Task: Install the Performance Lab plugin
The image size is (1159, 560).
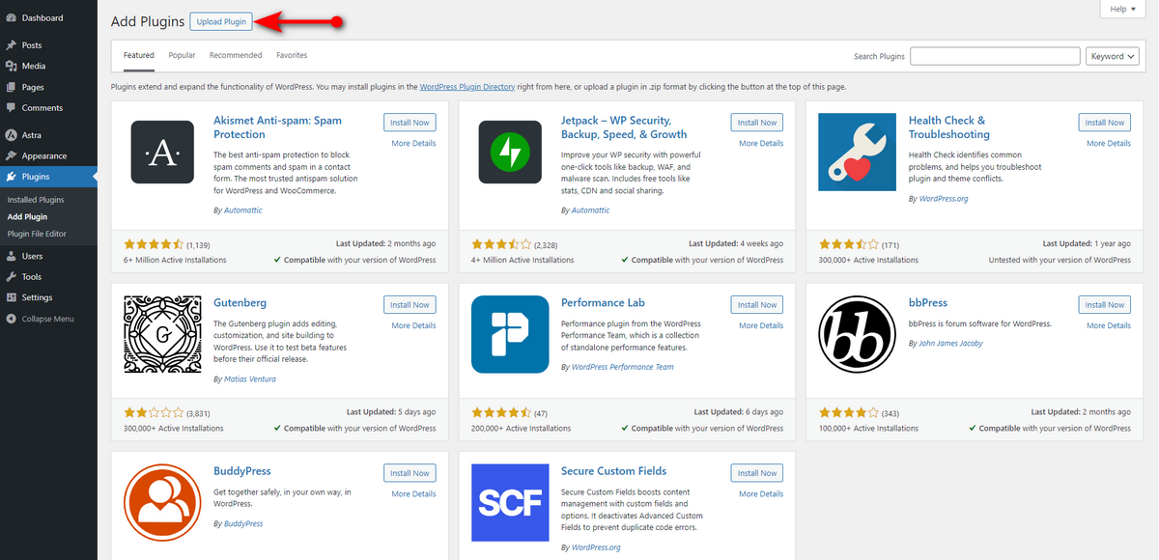Action: pos(757,305)
